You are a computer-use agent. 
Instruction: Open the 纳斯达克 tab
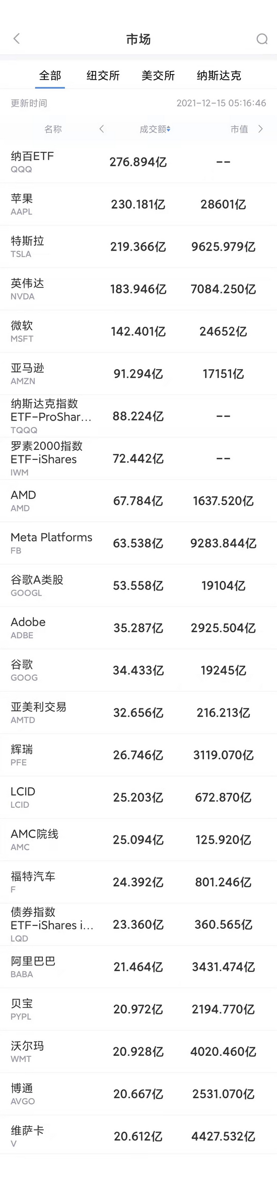[219, 76]
